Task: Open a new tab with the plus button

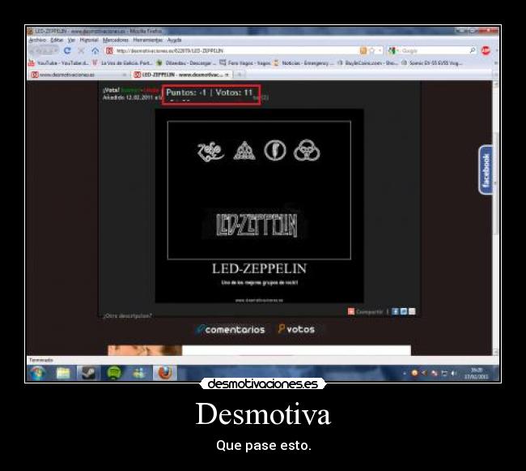Action: pos(240,75)
